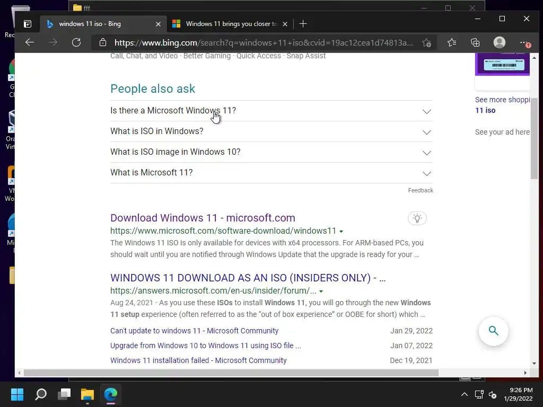The height and width of the screenshot is (407, 543).
Task: Refresh the Bing search page
Action: coord(76,42)
